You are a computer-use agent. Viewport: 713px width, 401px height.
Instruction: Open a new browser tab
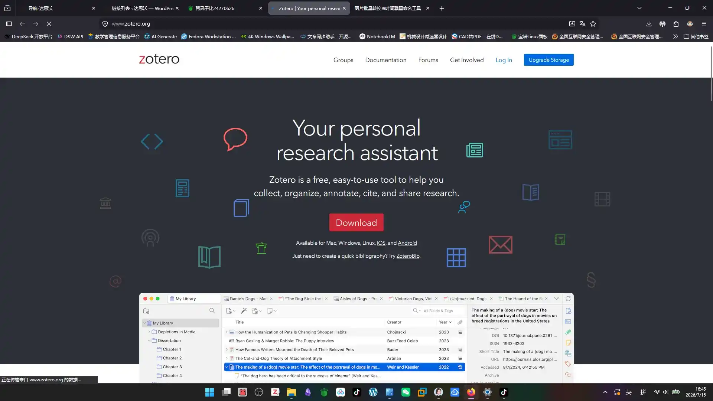coord(442,8)
